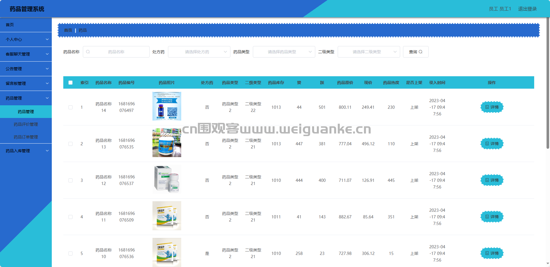Screen dimensions: 550x267
Task: Open drug photo thumbnail for 药品名称13
Action: click(167, 143)
